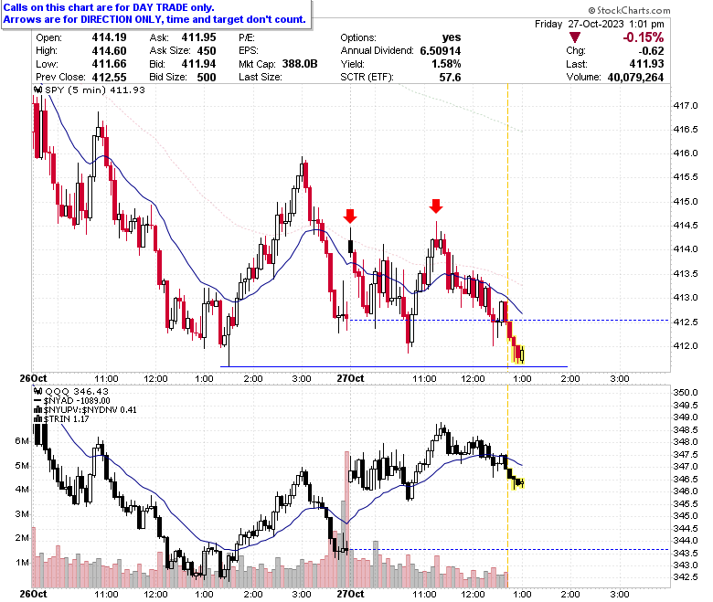Click the Yield value 1.58%
The image size is (713, 602).
(446, 64)
